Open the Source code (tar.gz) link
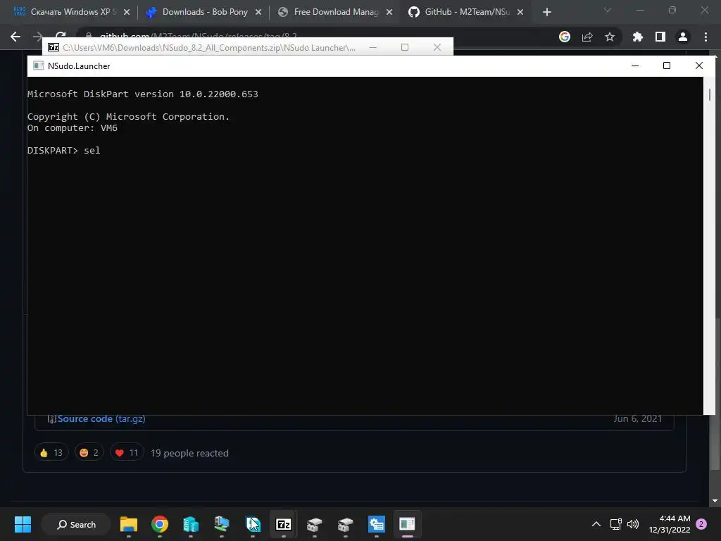721x541 pixels. pyautogui.click(x=101, y=418)
